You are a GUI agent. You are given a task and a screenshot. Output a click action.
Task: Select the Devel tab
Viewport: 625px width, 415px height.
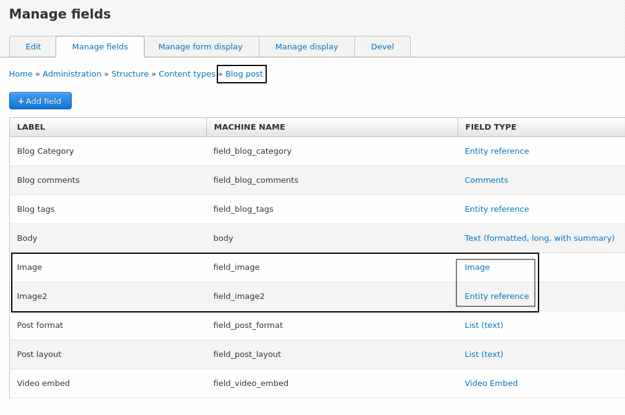click(382, 46)
